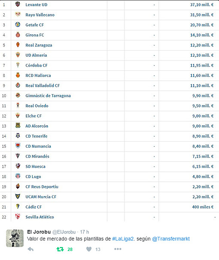Click the 17 h tweet timestamp
Viewport: 219px width, 260px height.
tap(85, 232)
